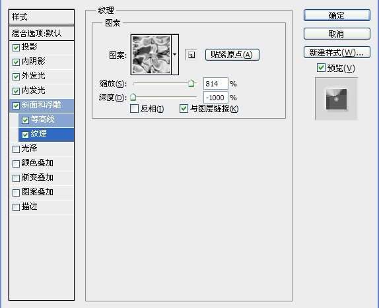Click the 取消 cancel button
This screenshot has height=308, width=379.
pos(337,34)
